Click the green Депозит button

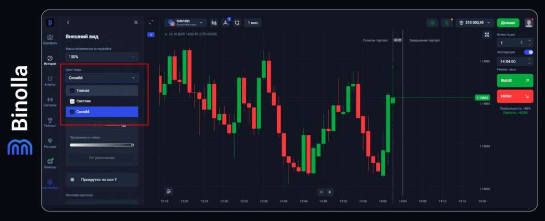coord(508,23)
